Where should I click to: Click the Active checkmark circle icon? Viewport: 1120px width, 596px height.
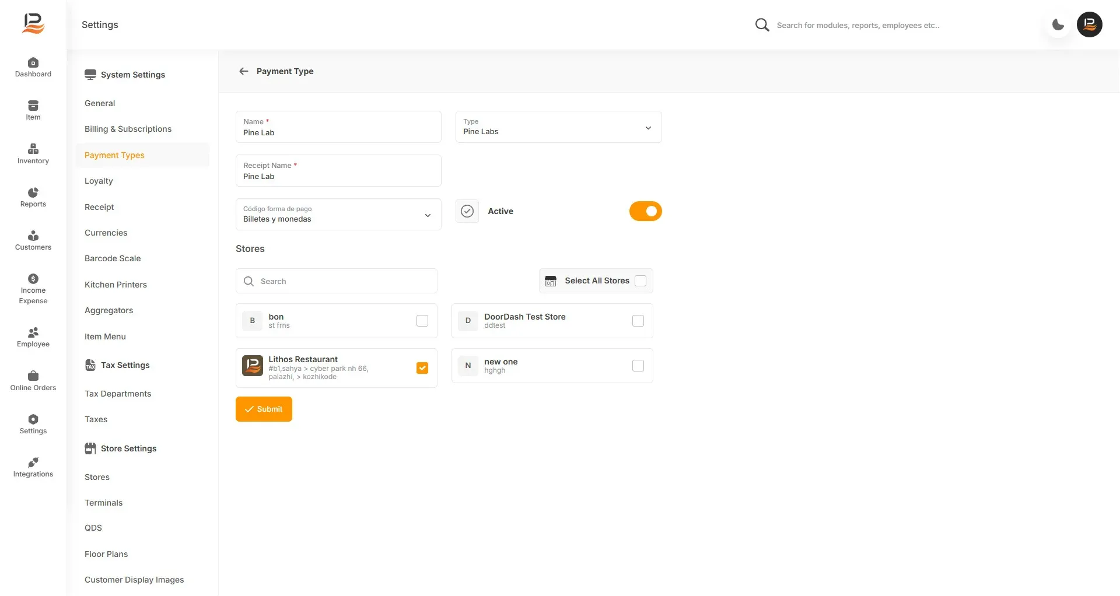tap(467, 211)
